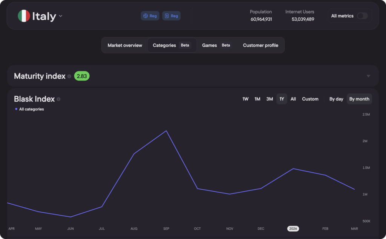Expand the Maturity index panel arrow
The width and height of the screenshot is (386, 239).
coord(368,76)
